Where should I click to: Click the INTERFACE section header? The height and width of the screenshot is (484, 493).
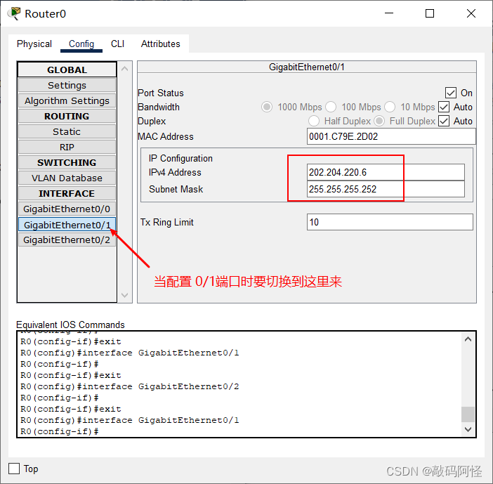[x=67, y=193]
